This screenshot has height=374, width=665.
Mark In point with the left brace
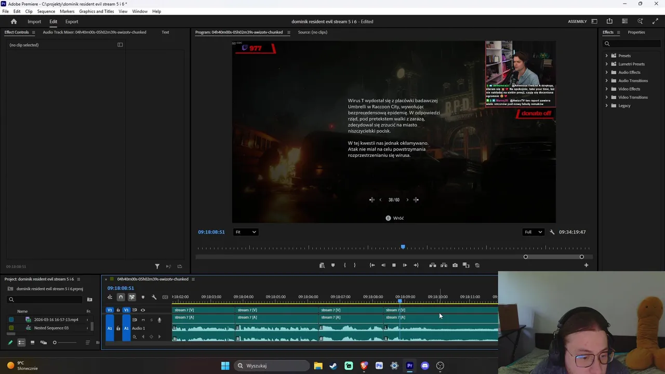click(x=344, y=265)
